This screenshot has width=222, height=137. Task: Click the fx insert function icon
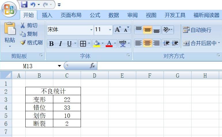tap(92, 66)
